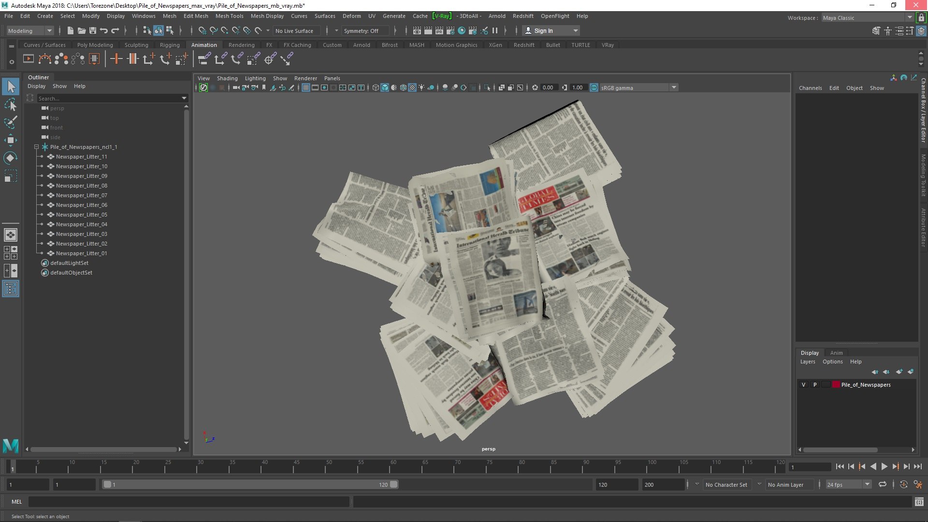Switch to the single-pane layout icon
This screenshot has width=928, height=522.
pos(11,235)
